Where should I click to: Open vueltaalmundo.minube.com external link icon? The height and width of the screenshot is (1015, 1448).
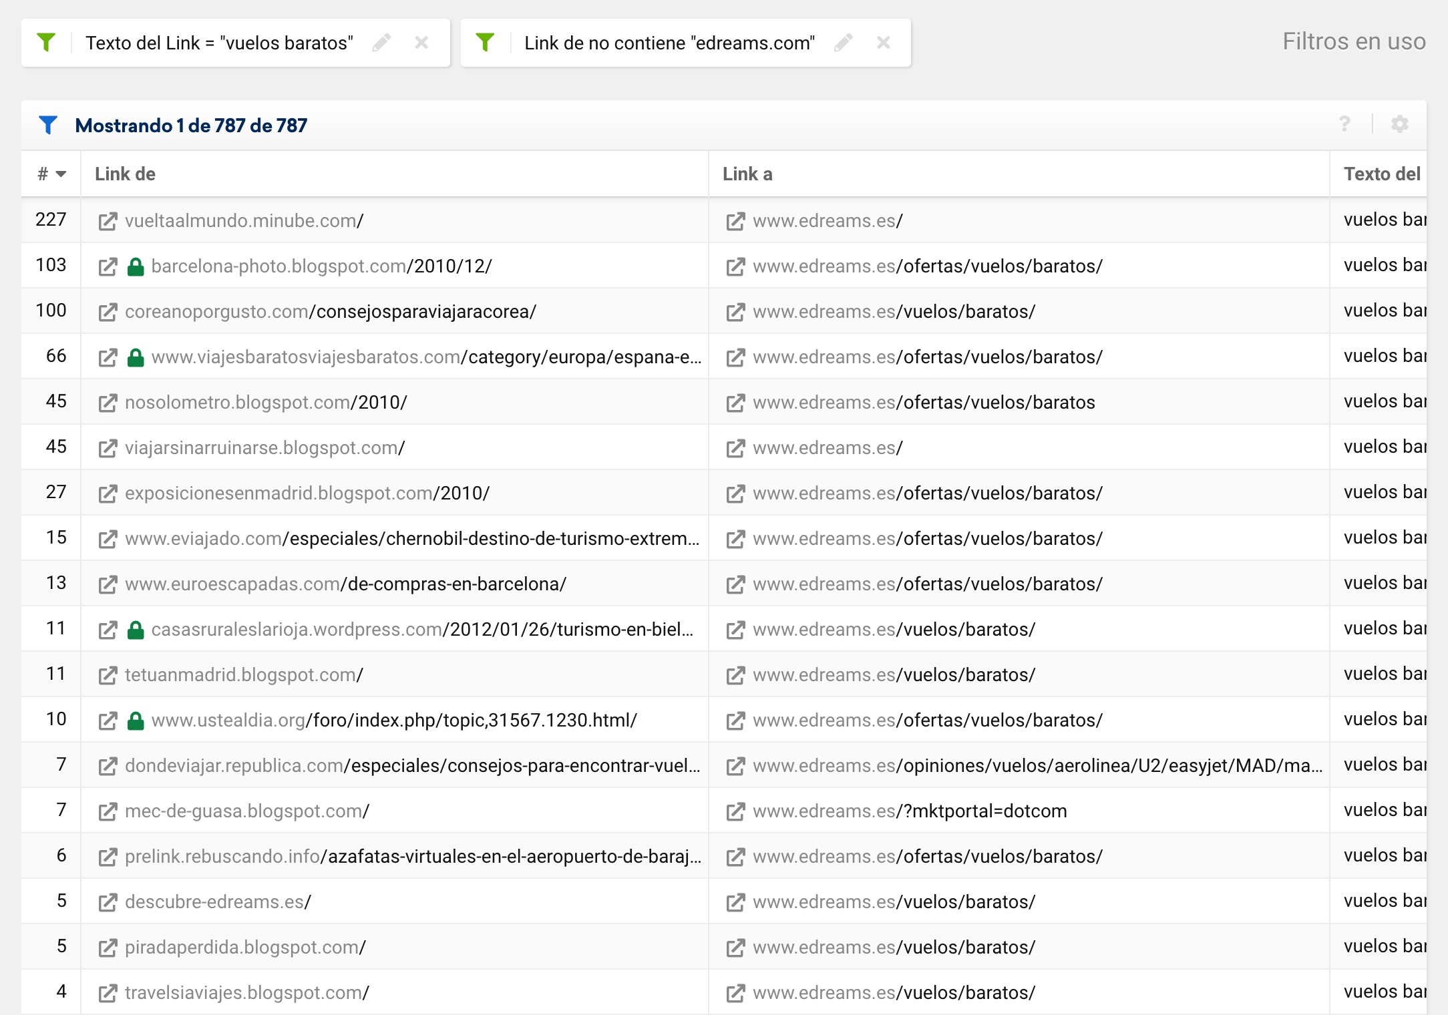pos(108,221)
